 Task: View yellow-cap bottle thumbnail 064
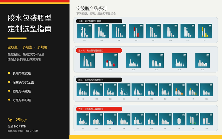pyautogui.click(x=193, y=90)
